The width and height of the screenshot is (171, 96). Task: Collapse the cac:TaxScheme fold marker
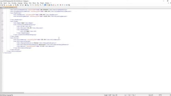coord(2,30)
